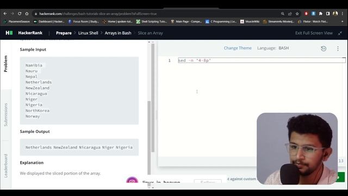Open the Streamm4u Movies bookmark
The image size is (348, 196).
pyautogui.click(x=279, y=22)
